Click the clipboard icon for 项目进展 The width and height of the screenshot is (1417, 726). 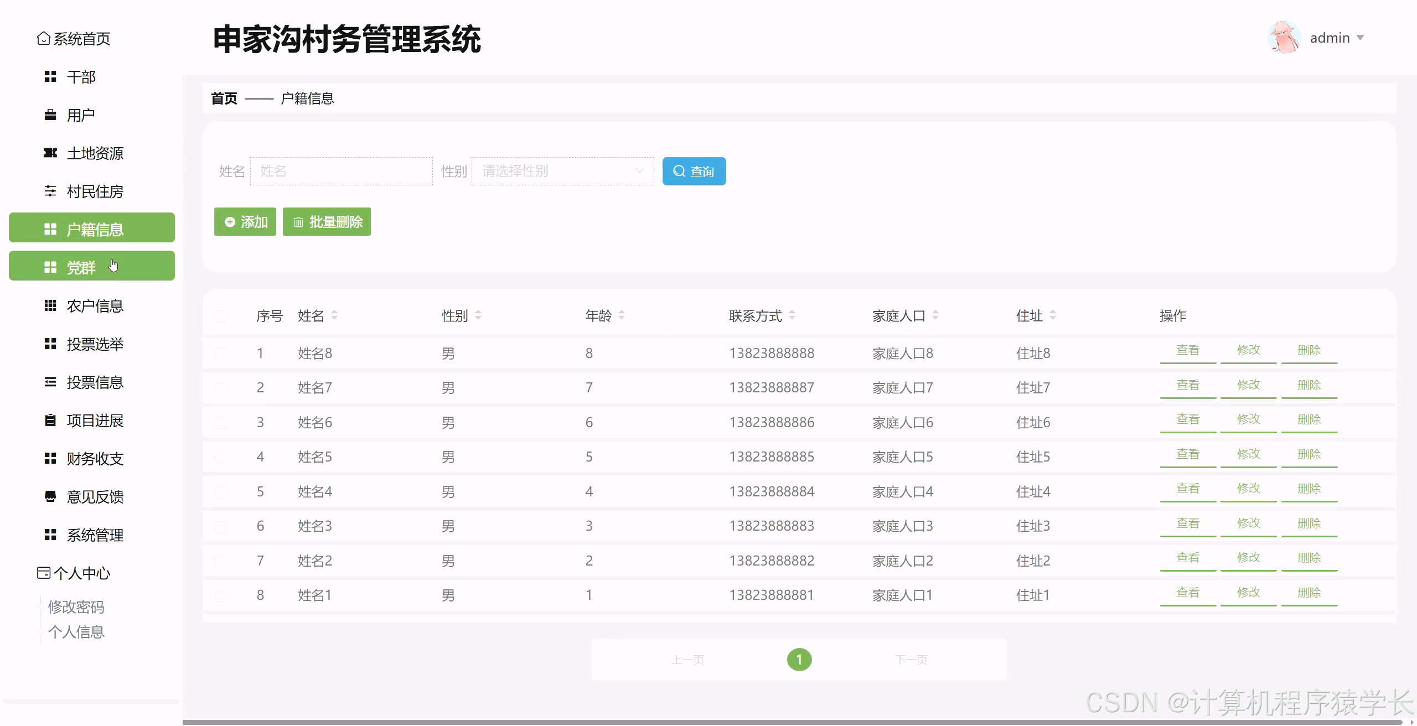pyautogui.click(x=50, y=421)
